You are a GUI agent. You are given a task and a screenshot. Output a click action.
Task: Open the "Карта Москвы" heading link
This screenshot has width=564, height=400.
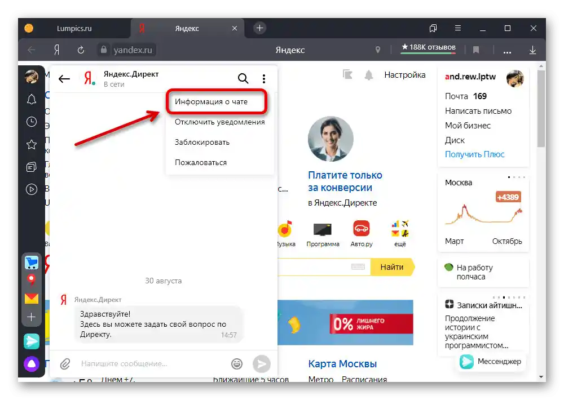point(342,364)
